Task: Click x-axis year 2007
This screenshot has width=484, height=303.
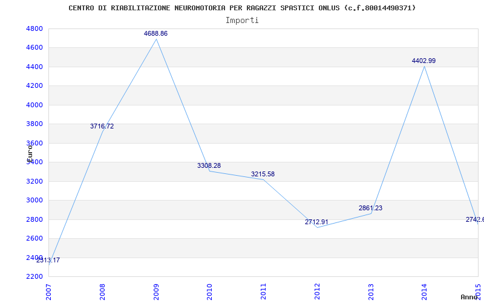Action: click(48, 291)
